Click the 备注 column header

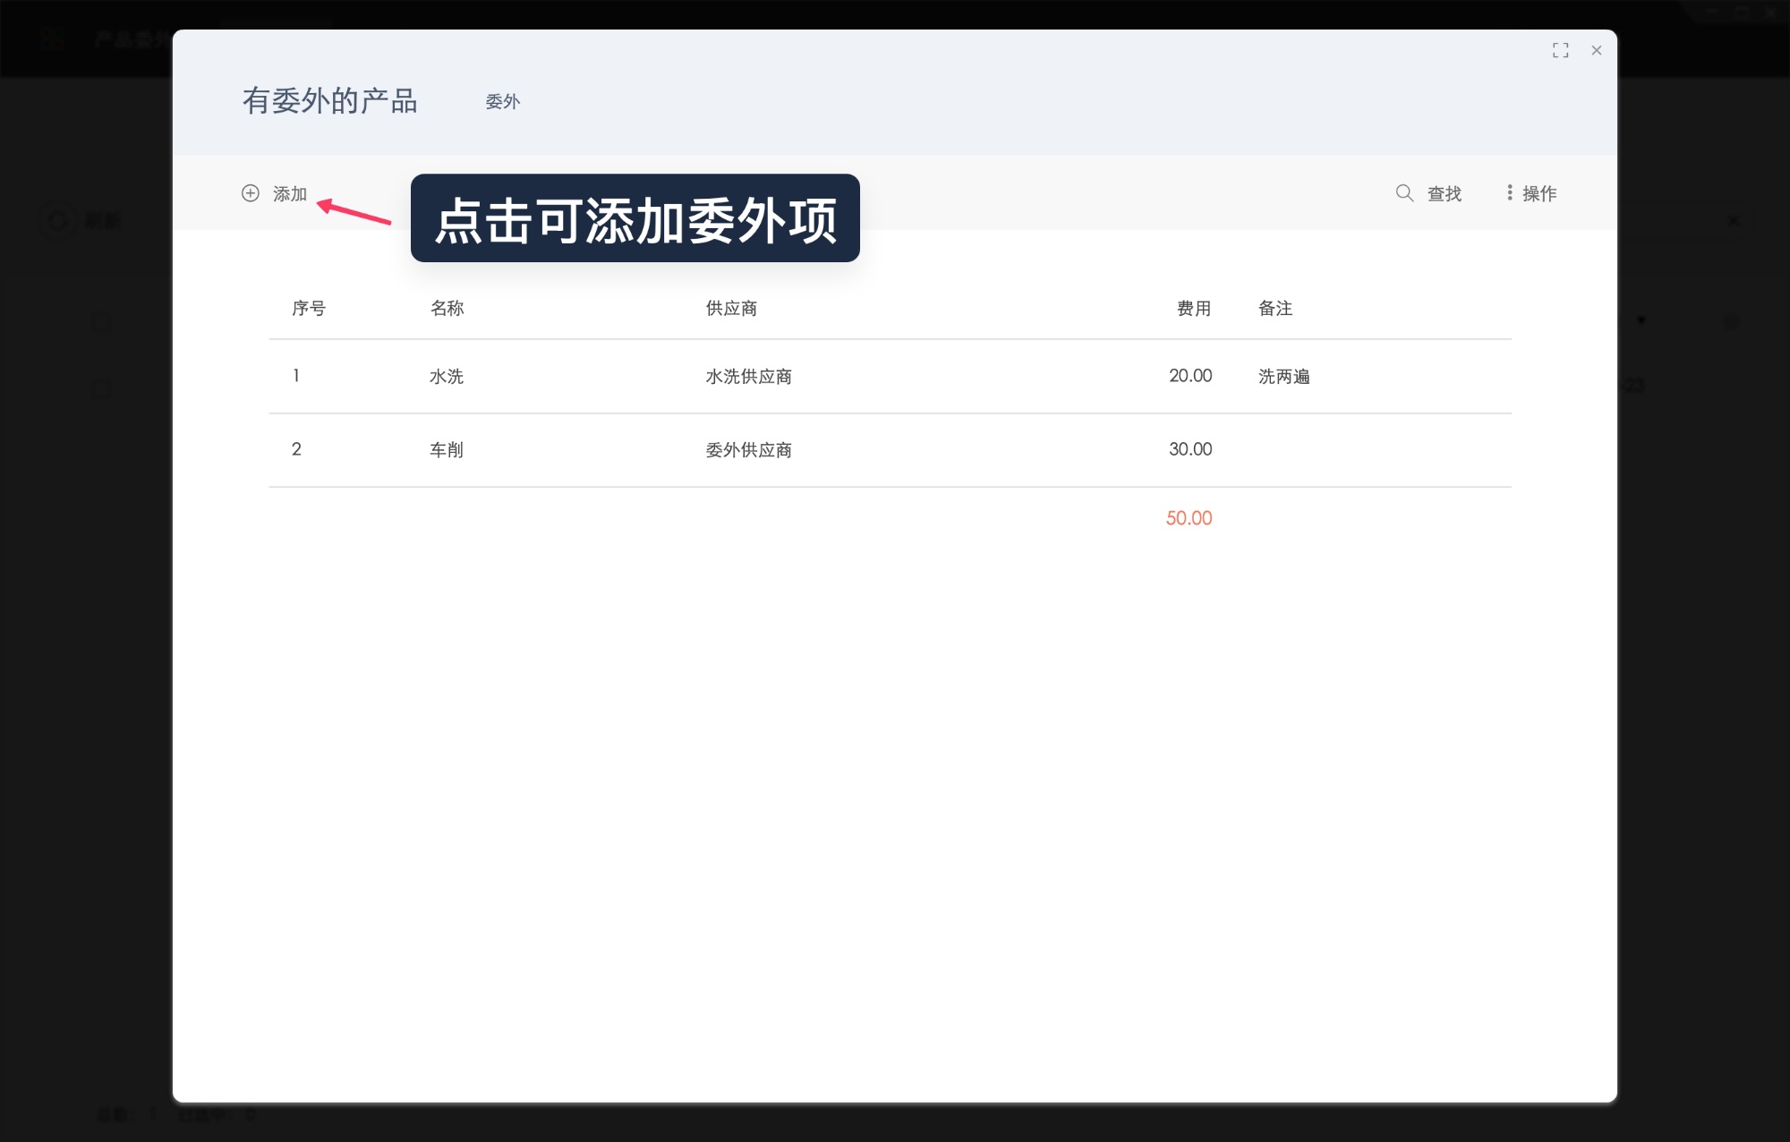pos(1274,308)
